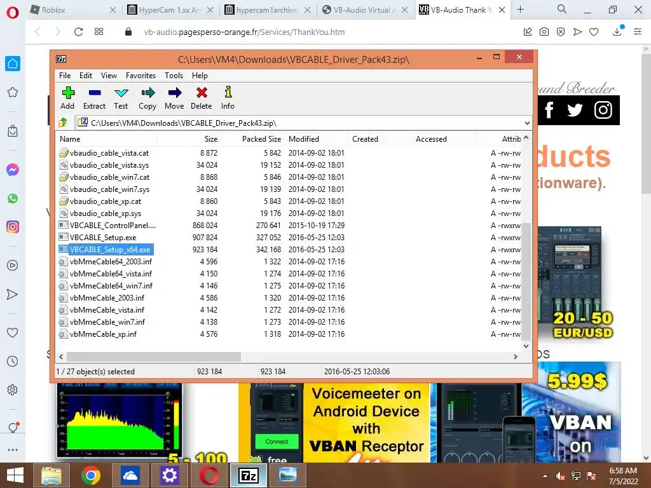Open Chrome from the taskbar
The height and width of the screenshot is (488, 651).
tap(90, 475)
